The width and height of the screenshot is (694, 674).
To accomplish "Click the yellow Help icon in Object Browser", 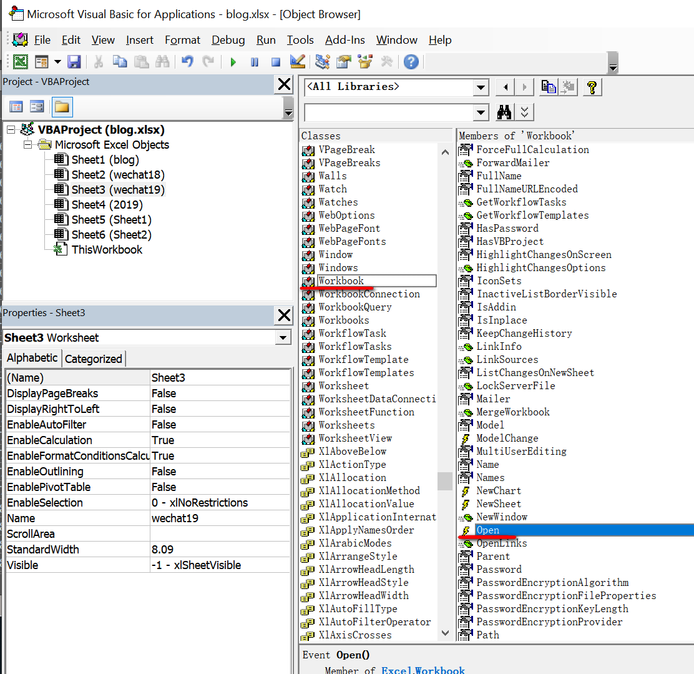I will point(592,87).
